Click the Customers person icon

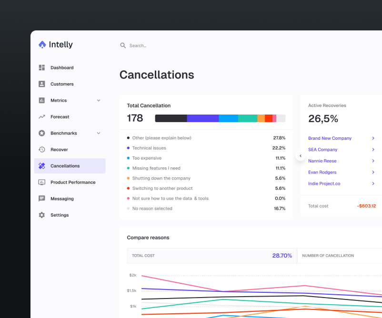click(42, 84)
